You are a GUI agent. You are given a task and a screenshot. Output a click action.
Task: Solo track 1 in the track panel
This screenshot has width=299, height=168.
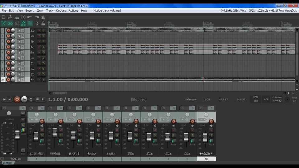point(44,30)
